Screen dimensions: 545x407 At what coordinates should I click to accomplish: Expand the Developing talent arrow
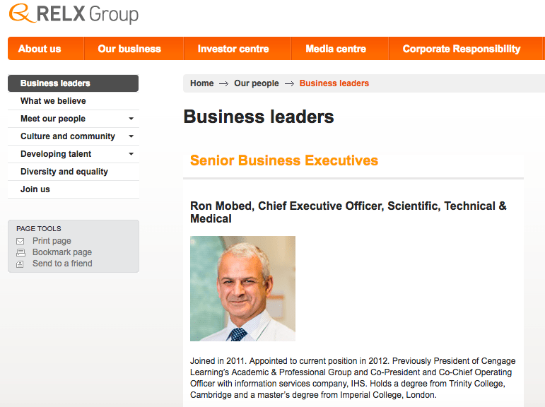point(131,154)
